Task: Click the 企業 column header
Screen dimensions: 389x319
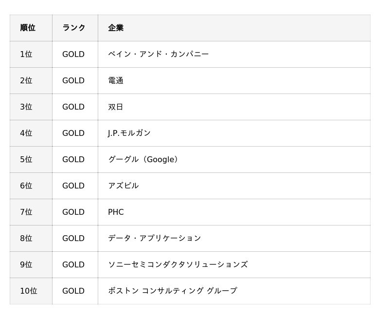Action: pos(116,28)
